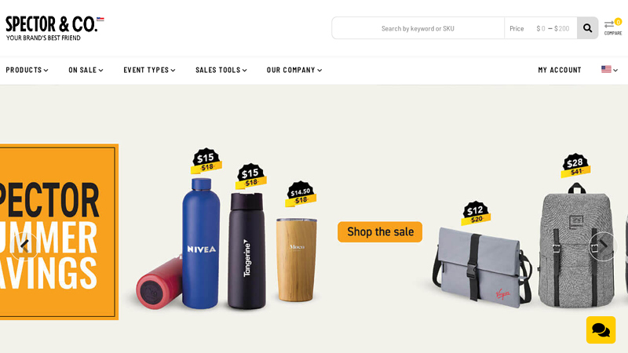
Task: Click the Spector Summer Savings orange banner
Action: [x=59, y=231]
